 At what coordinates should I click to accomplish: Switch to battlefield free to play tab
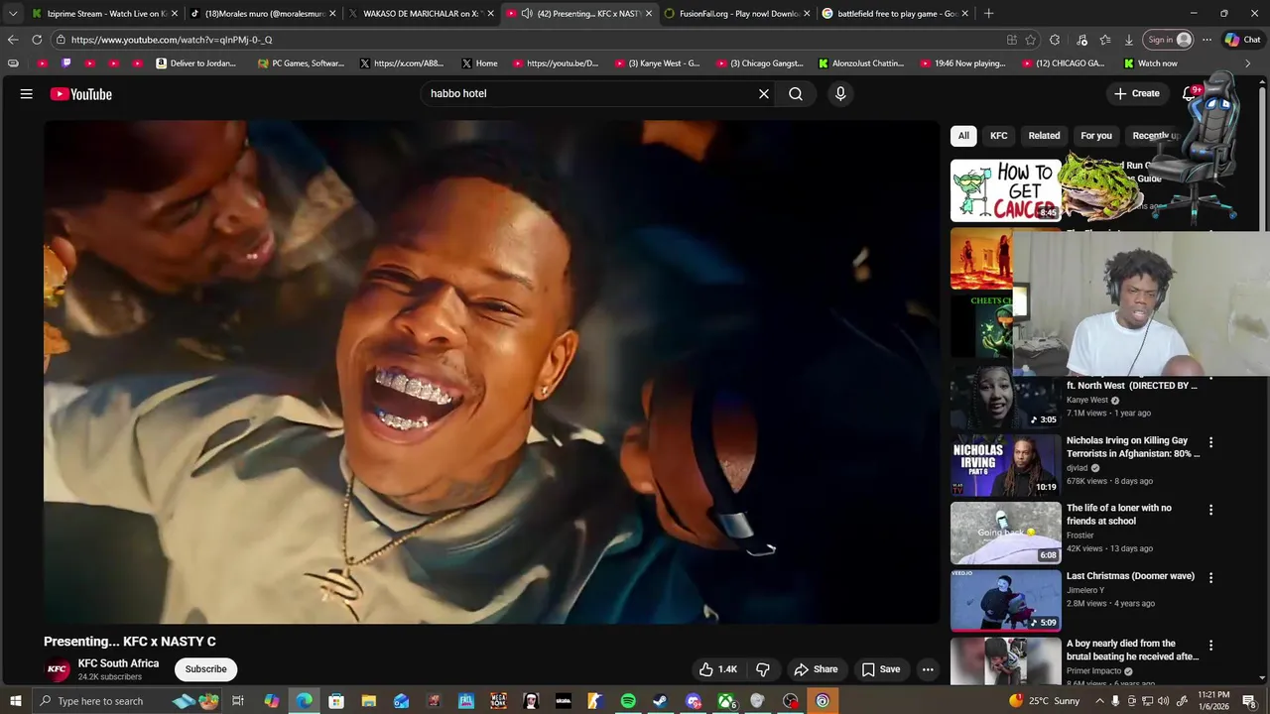pyautogui.click(x=896, y=14)
